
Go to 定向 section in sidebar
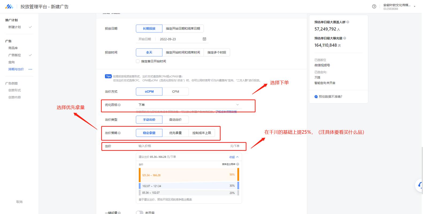click(11, 62)
